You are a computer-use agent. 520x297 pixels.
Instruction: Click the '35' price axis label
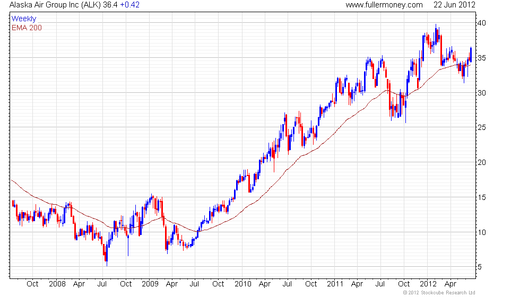tap(482, 58)
